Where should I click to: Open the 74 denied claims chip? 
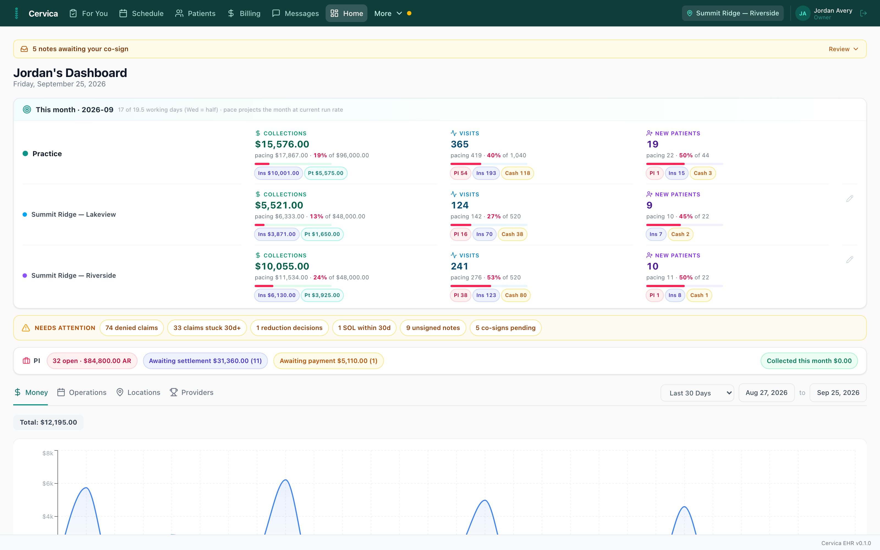click(132, 328)
